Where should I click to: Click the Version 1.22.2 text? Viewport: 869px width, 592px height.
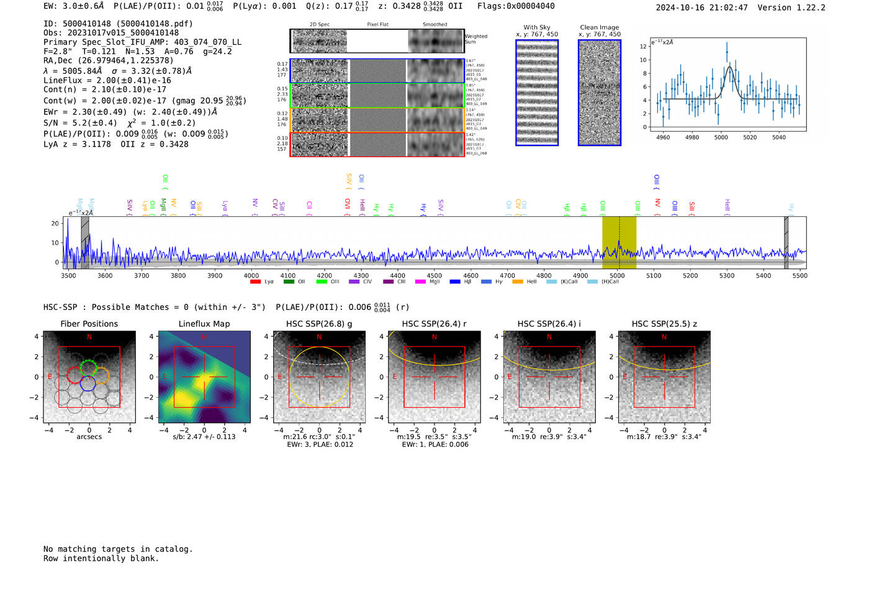point(791,8)
